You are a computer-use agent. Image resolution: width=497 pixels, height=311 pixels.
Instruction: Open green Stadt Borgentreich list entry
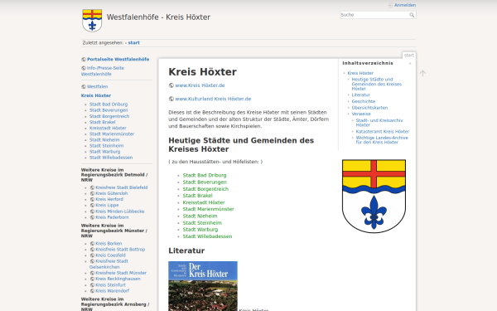pyautogui.click(x=205, y=189)
